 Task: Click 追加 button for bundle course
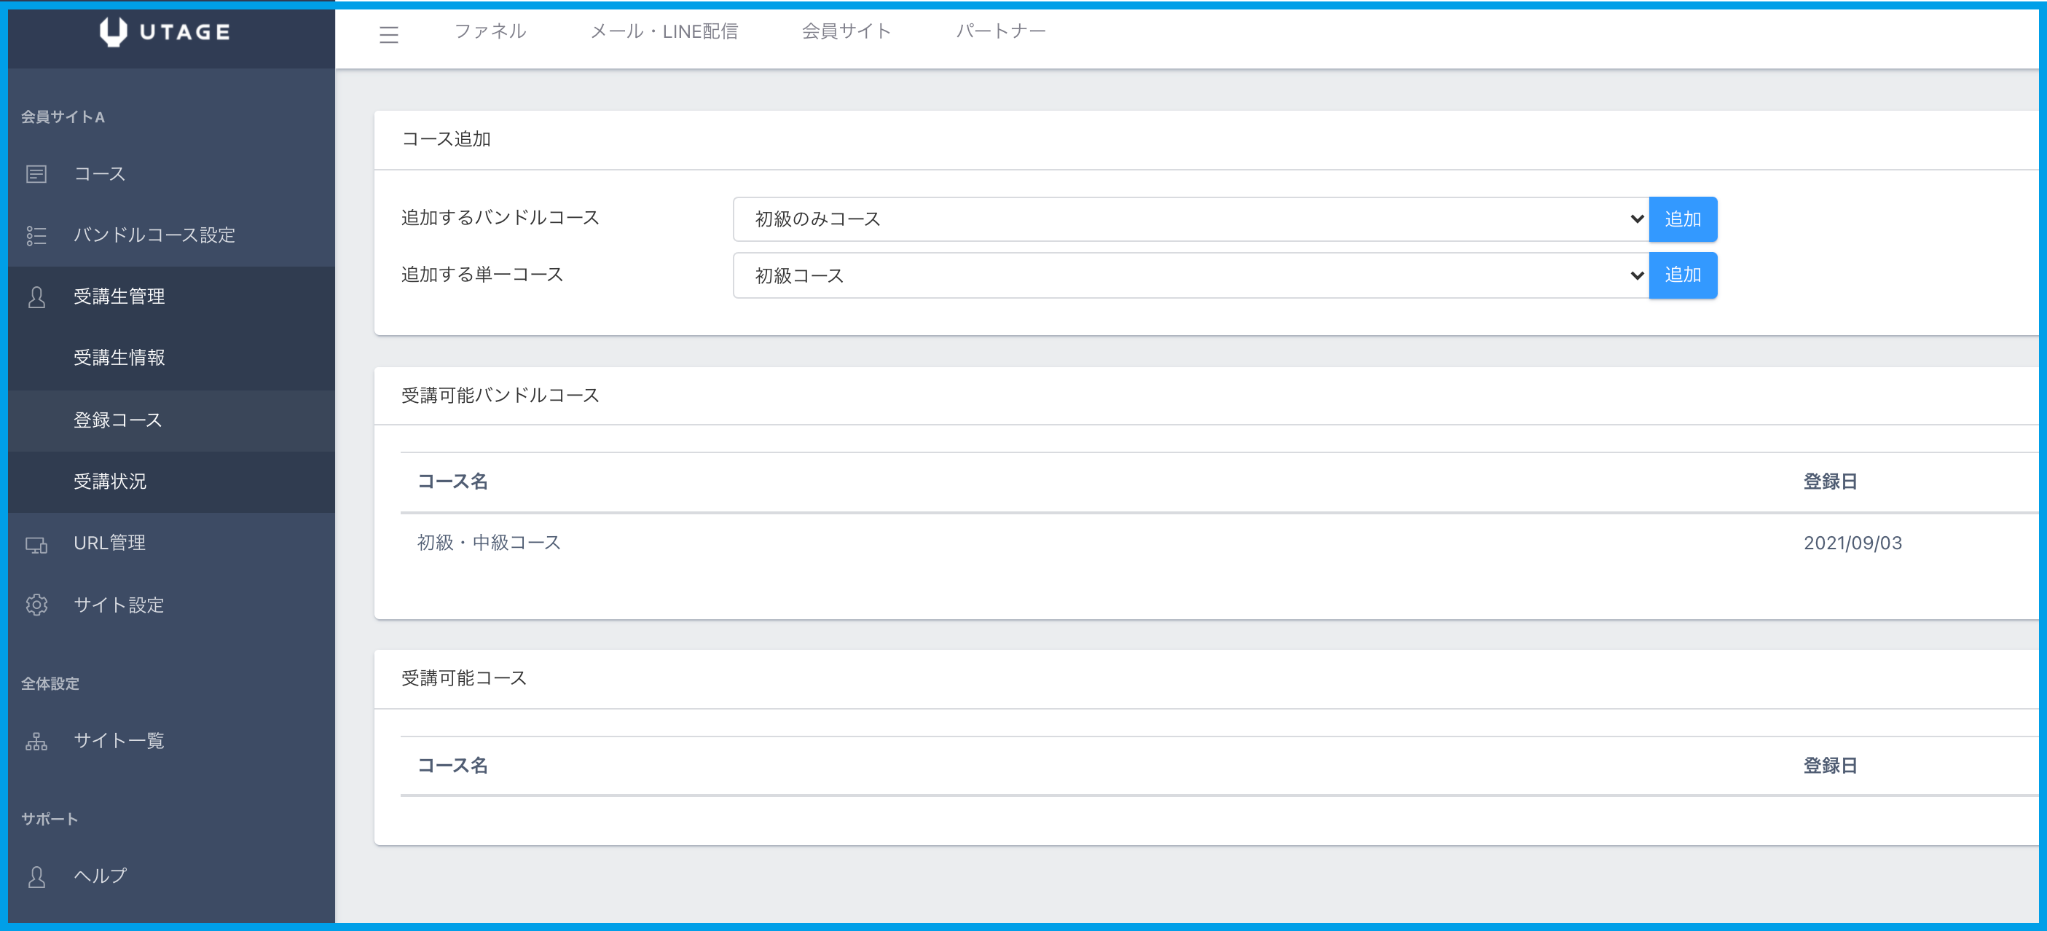(1682, 219)
